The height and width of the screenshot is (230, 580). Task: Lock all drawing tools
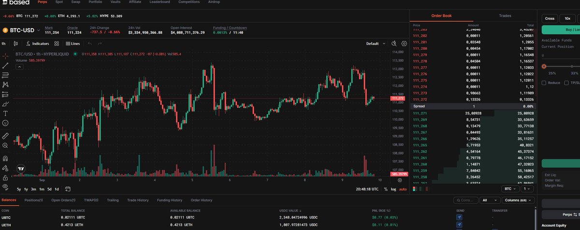[5, 177]
